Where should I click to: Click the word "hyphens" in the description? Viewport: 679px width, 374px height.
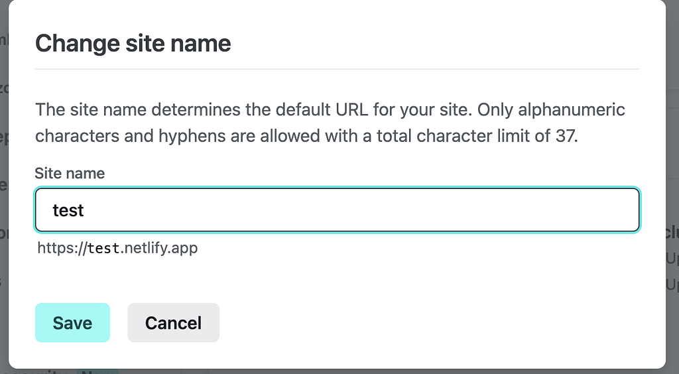(187, 136)
